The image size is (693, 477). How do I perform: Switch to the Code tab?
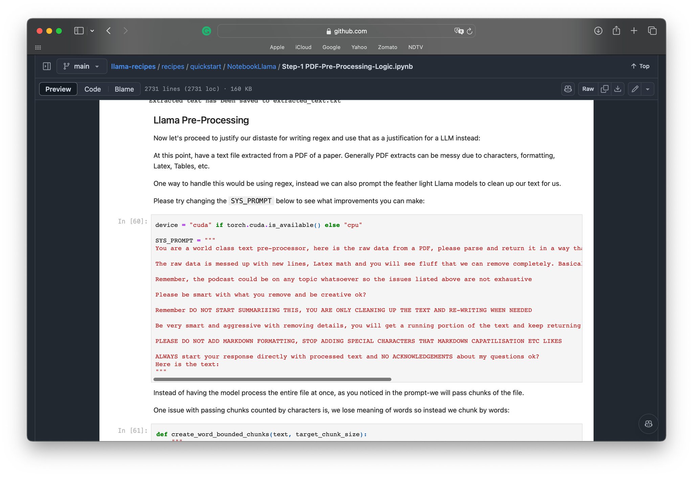coord(93,89)
